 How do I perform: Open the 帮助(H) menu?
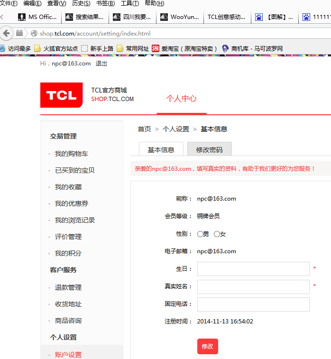point(155,3)
